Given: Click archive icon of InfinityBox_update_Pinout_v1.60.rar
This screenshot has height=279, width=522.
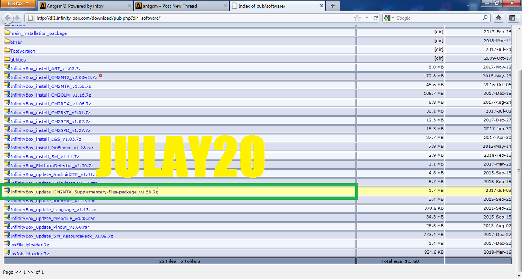Looking at the screenshot, I should tap(7, 226).
